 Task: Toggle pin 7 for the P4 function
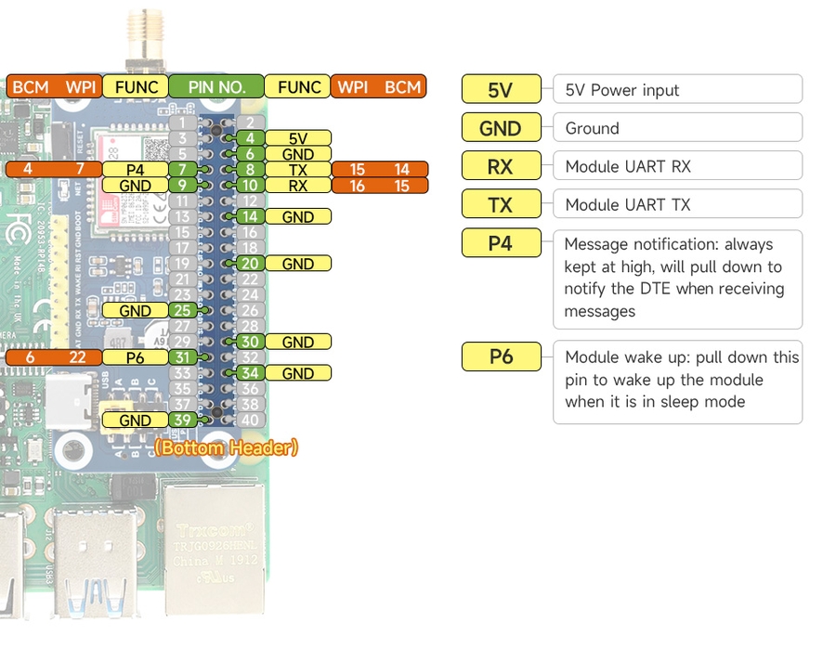183,169
